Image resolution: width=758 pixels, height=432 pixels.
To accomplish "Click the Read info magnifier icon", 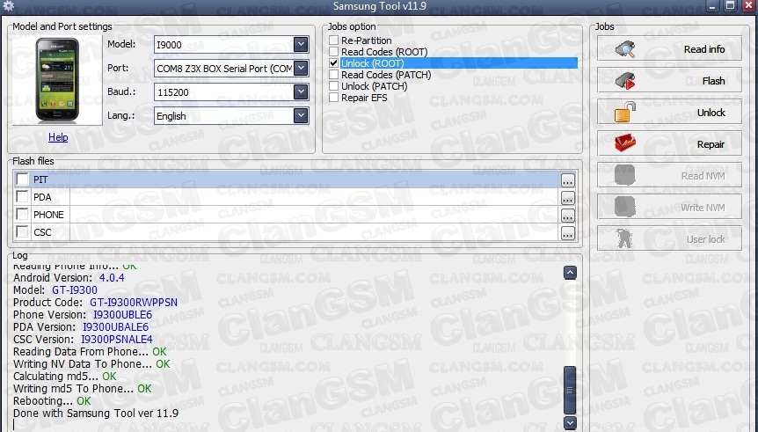I will pos(625,49).
